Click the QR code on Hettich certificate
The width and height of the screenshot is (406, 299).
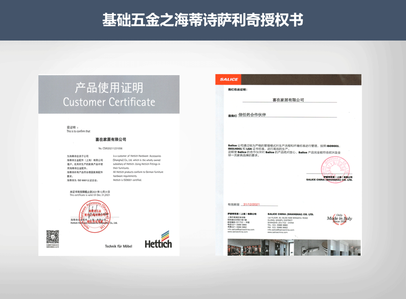point(52,237)
